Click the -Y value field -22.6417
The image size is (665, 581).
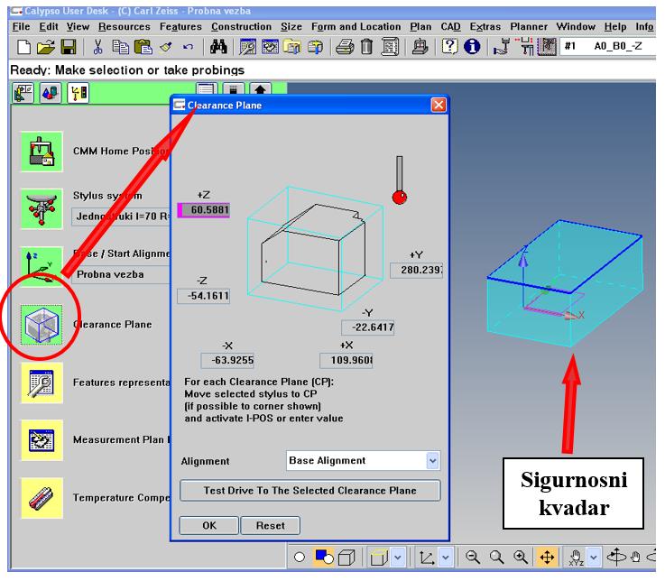click(368, 327)
